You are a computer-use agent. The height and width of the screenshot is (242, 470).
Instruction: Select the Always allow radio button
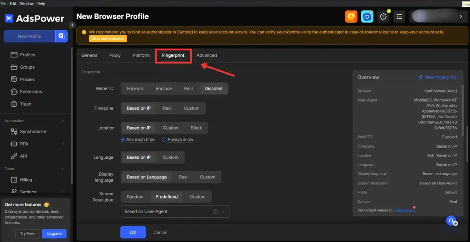164,140
